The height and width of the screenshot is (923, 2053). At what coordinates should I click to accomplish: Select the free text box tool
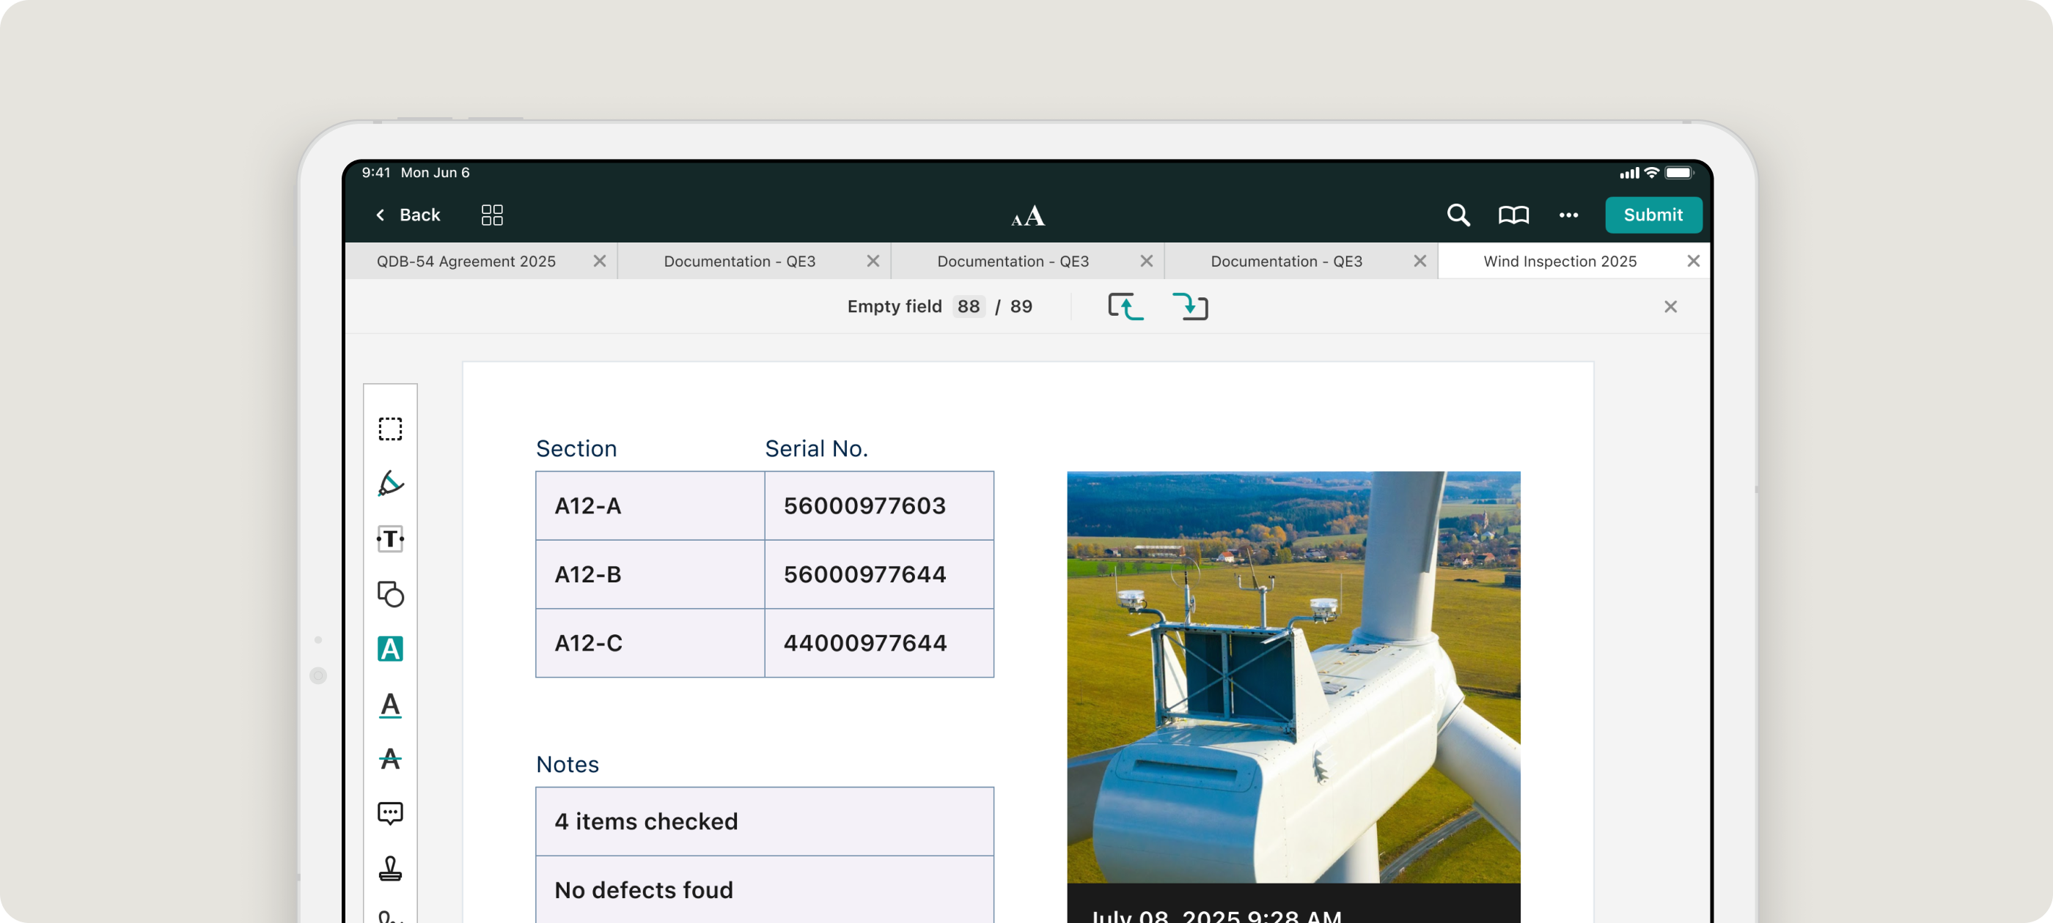390,539
